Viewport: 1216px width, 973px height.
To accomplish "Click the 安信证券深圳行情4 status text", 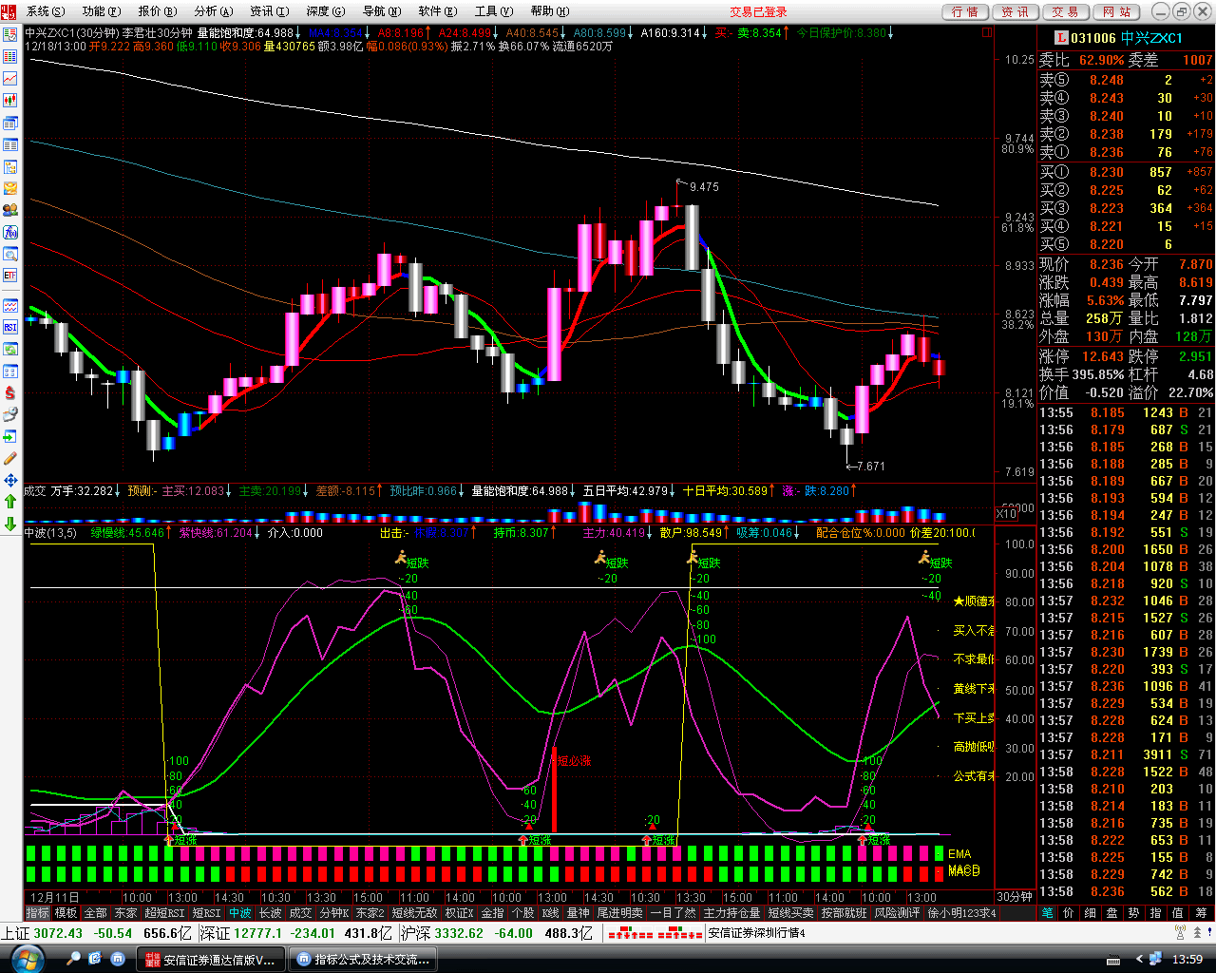I will pyautogui.click(x=756, y=933).
